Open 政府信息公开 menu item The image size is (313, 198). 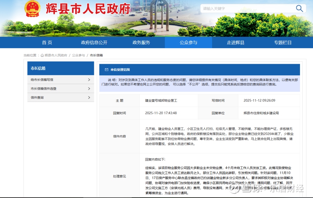pyautogui.click(x=94, y=43)
